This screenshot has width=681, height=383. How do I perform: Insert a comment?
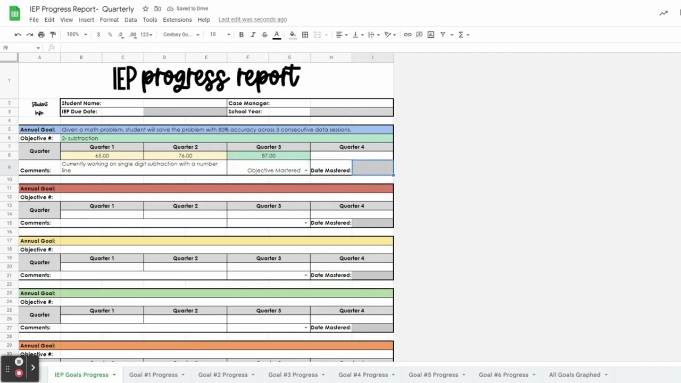tap(419, 35)
